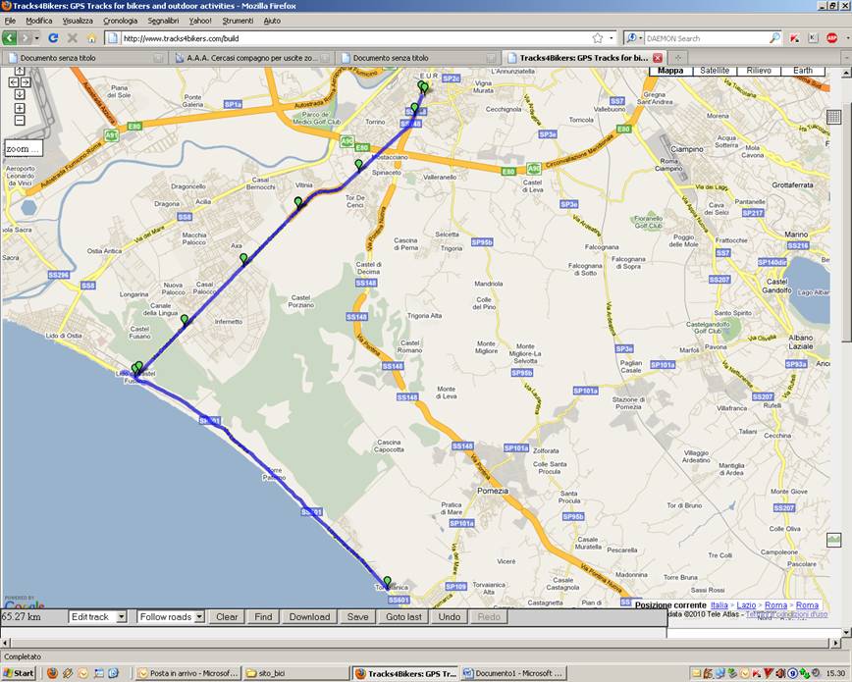Click the browser Forward arrow

[x=25, y=38]
